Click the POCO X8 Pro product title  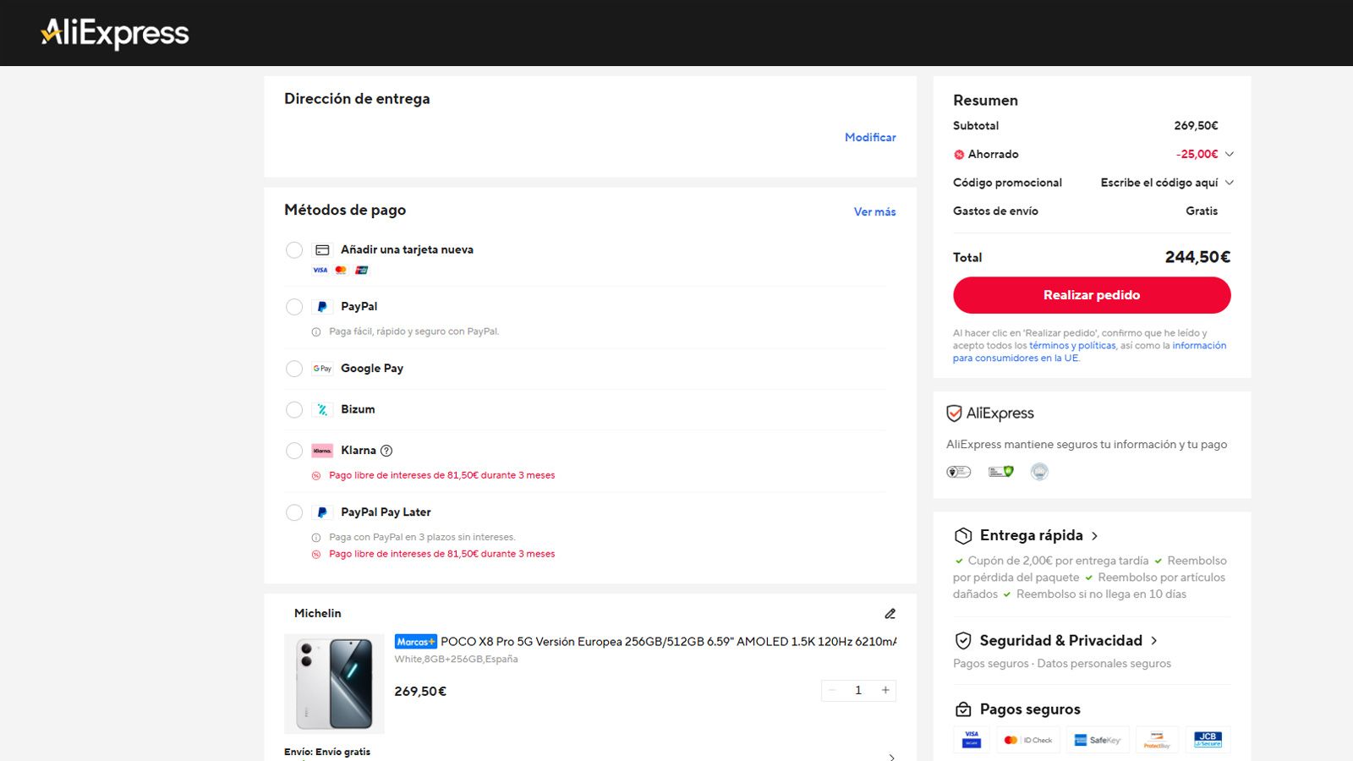point(668,642)
